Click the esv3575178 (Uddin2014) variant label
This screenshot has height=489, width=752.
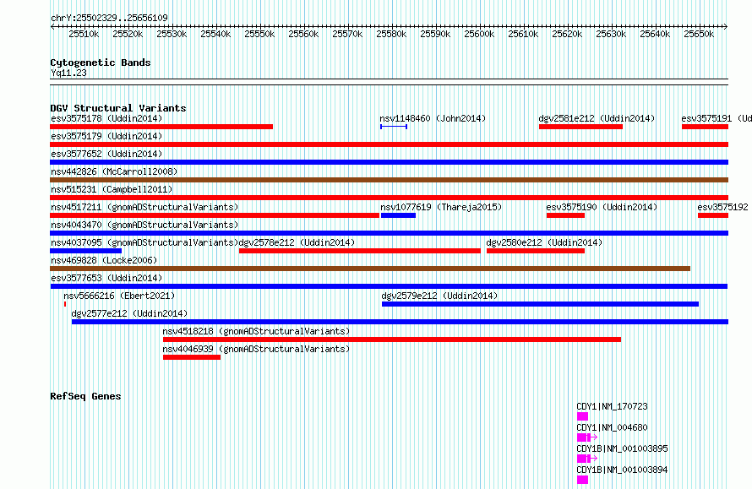coord(106,118)
